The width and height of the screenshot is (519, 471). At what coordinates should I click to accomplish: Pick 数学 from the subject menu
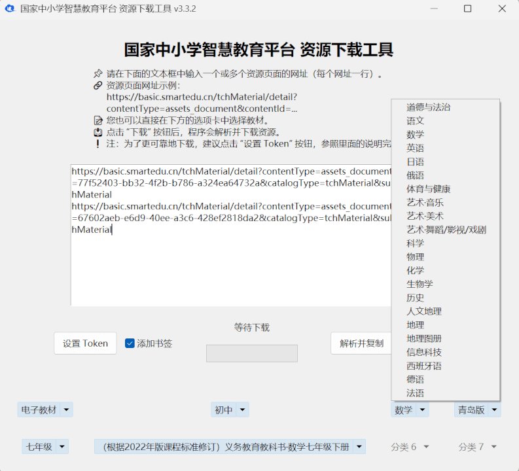445,134
